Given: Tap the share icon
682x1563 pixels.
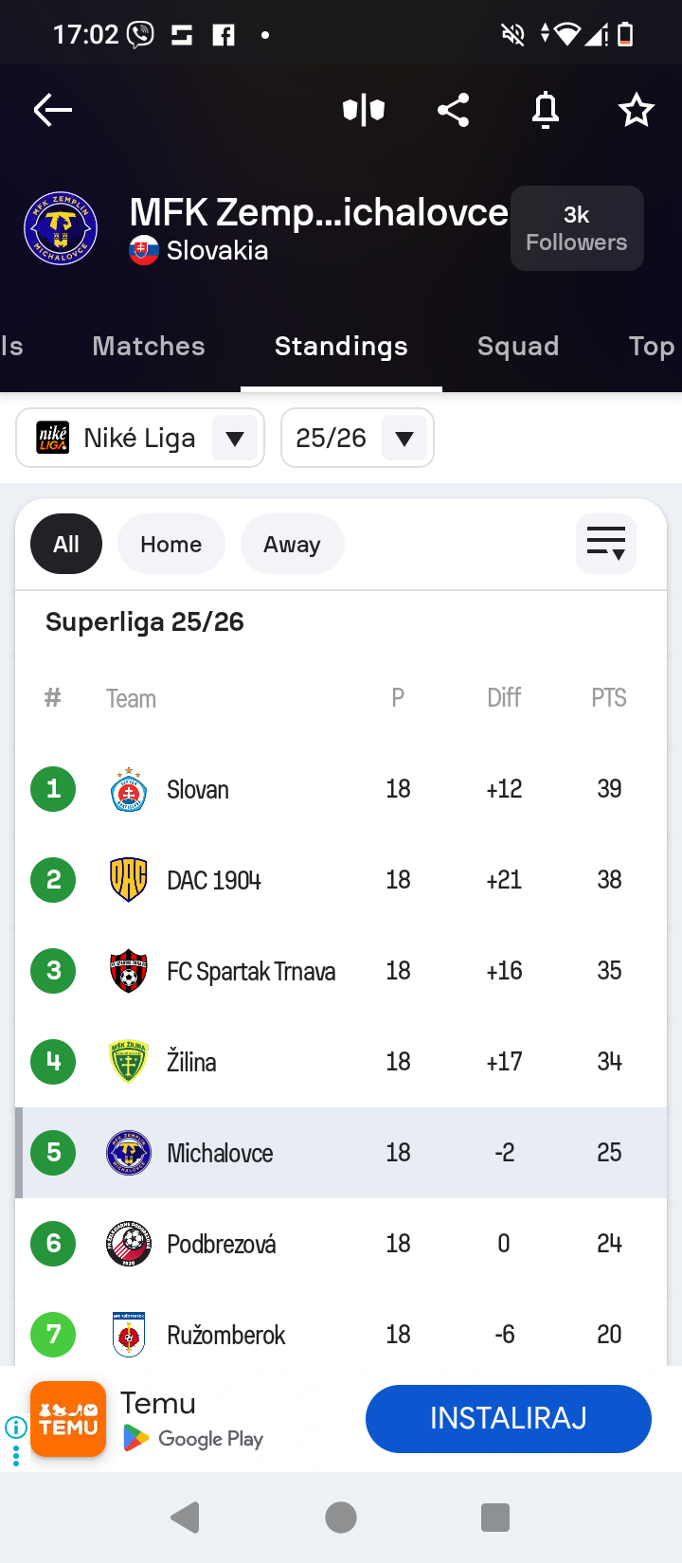Looking at the screenshot, I should click(454, 111).
